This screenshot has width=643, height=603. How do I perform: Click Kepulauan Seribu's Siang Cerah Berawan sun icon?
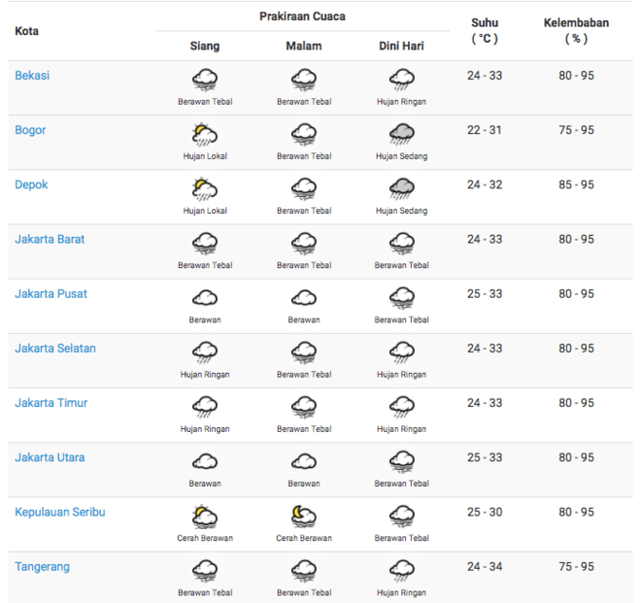coord(205,516)
